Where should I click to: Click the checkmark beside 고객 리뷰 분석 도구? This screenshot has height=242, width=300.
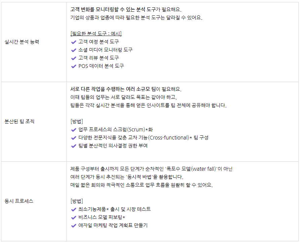(74, 58)
